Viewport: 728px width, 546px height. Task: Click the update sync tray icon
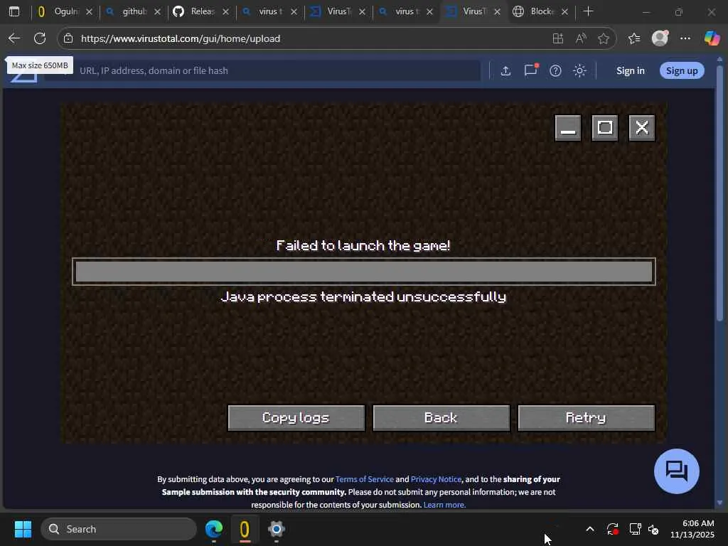point(612,529)
